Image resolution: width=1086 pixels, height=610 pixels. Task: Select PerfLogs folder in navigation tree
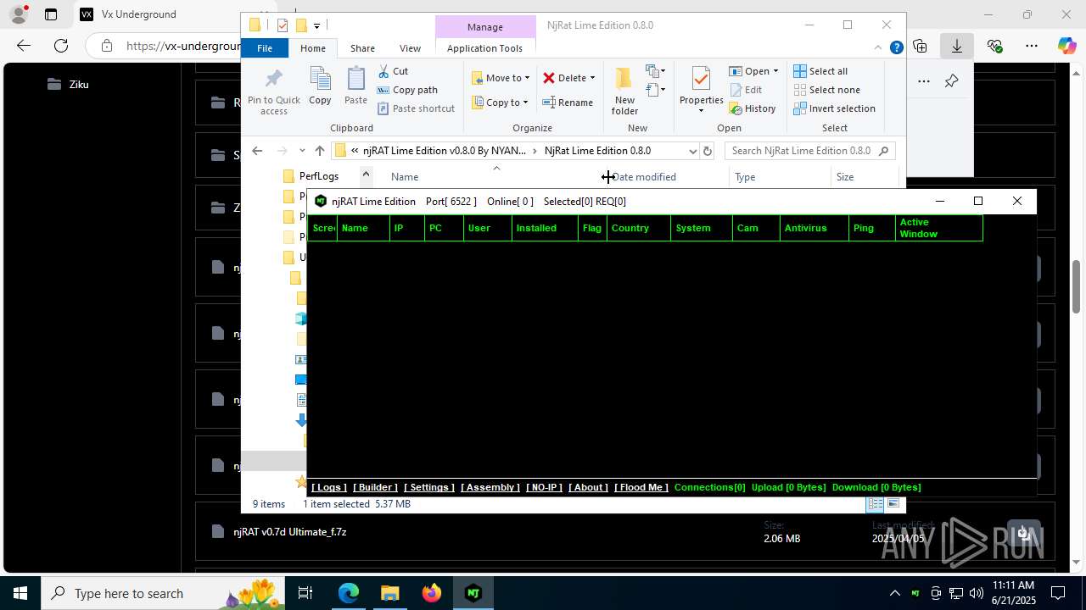318,176
